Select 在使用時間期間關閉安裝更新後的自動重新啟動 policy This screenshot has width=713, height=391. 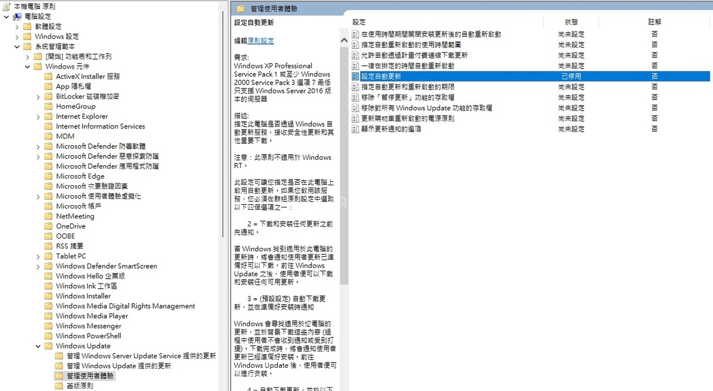[x=431, y=34]
